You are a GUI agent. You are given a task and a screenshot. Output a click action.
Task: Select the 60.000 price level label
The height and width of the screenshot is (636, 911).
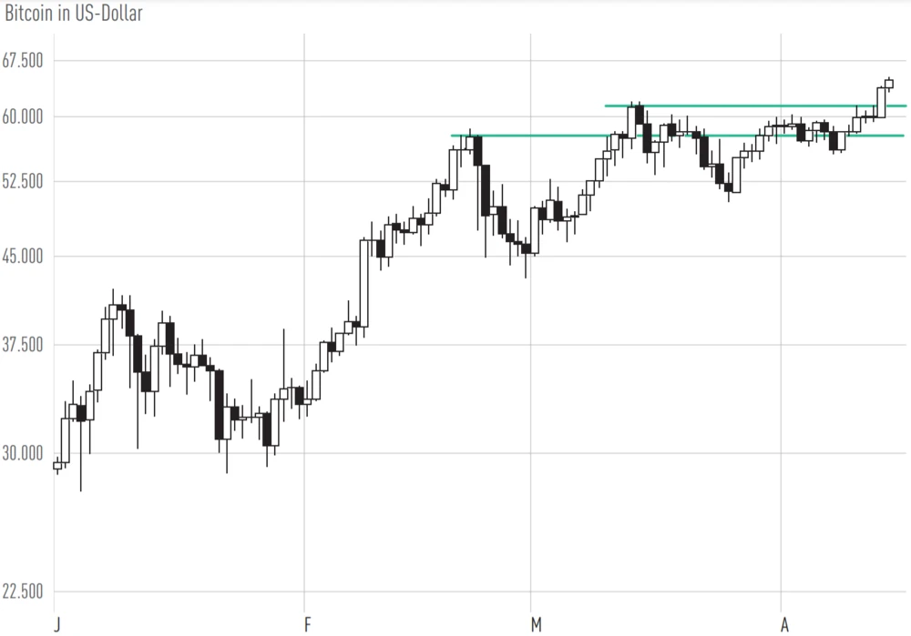point(25,116)
